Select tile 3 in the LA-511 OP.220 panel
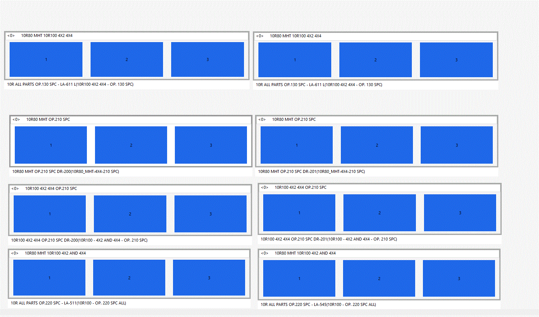 [x=209, y=277]
